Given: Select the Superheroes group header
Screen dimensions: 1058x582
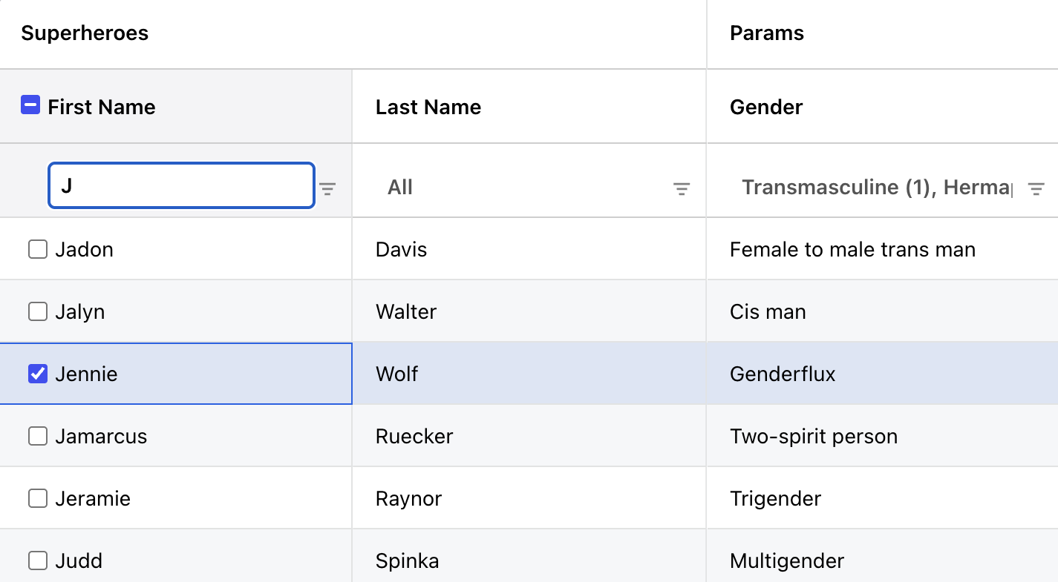Looking at the screenshot, I should (x=84, y=33).
